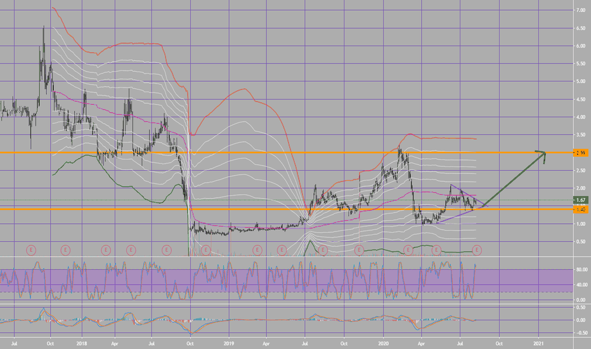591x349 pixels.
Task: Click the 5.00 price scale label
Action: [x=581, y=81]
